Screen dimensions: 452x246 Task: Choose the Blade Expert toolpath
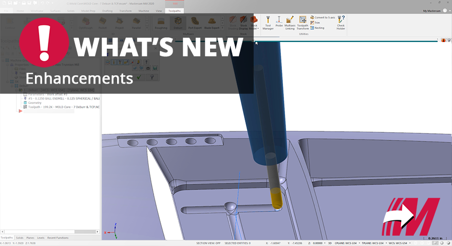pyautogui.click(x=212, y=23)
